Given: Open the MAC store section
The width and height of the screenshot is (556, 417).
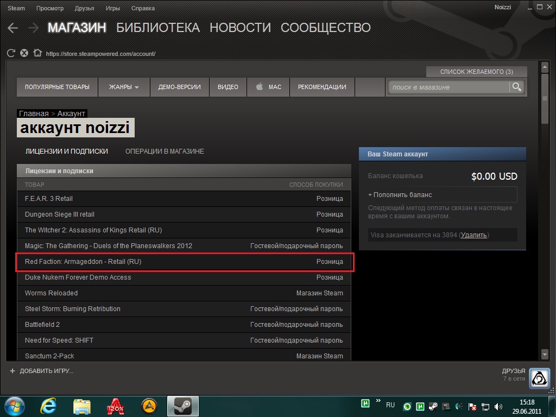Looking at the screenshot, I should [x=268, y=87].
